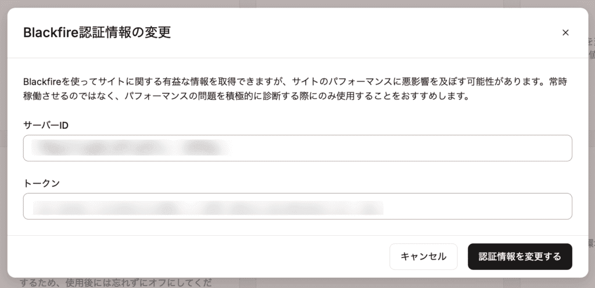
Task: Click the description line starting with Blackfireを使って
Action: pyautogui.click(x=291, y=81)
